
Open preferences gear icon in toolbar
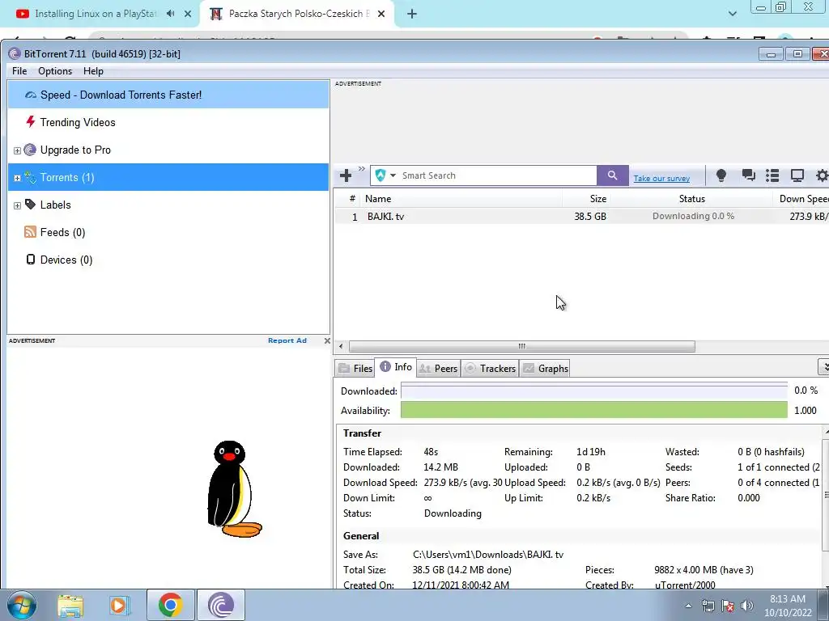822,175
